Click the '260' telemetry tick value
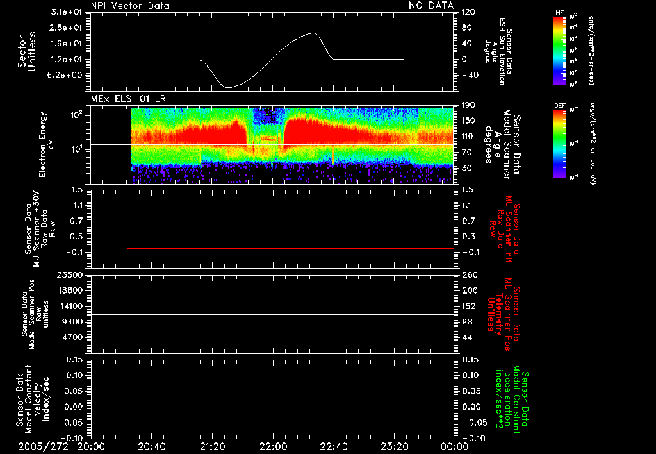Viewport: 656px width, 454px height. click(469, 274)
